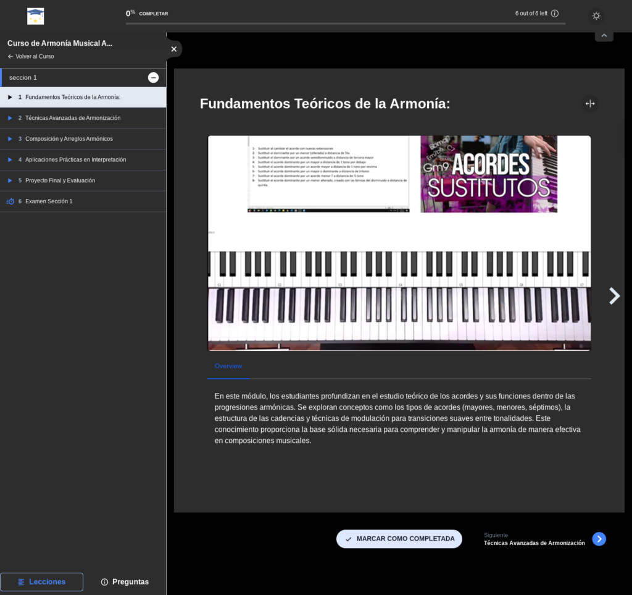Image resolution: width=632 pixels, height=595 pixels.
Task: Toggle the light/dark theme sun icon
Action: point(596,15)
